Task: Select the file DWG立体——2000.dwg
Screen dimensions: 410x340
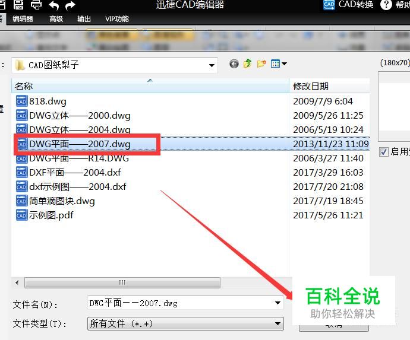Action: coord(80,116)
